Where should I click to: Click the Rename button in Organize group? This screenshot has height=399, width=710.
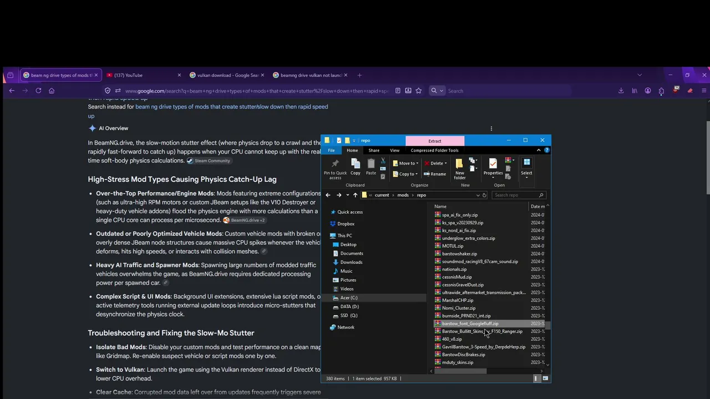[435, 174]
